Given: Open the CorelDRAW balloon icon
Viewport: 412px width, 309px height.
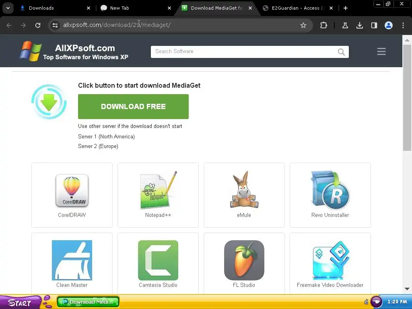Looking at the screenshot, I should tap(72, 191).
